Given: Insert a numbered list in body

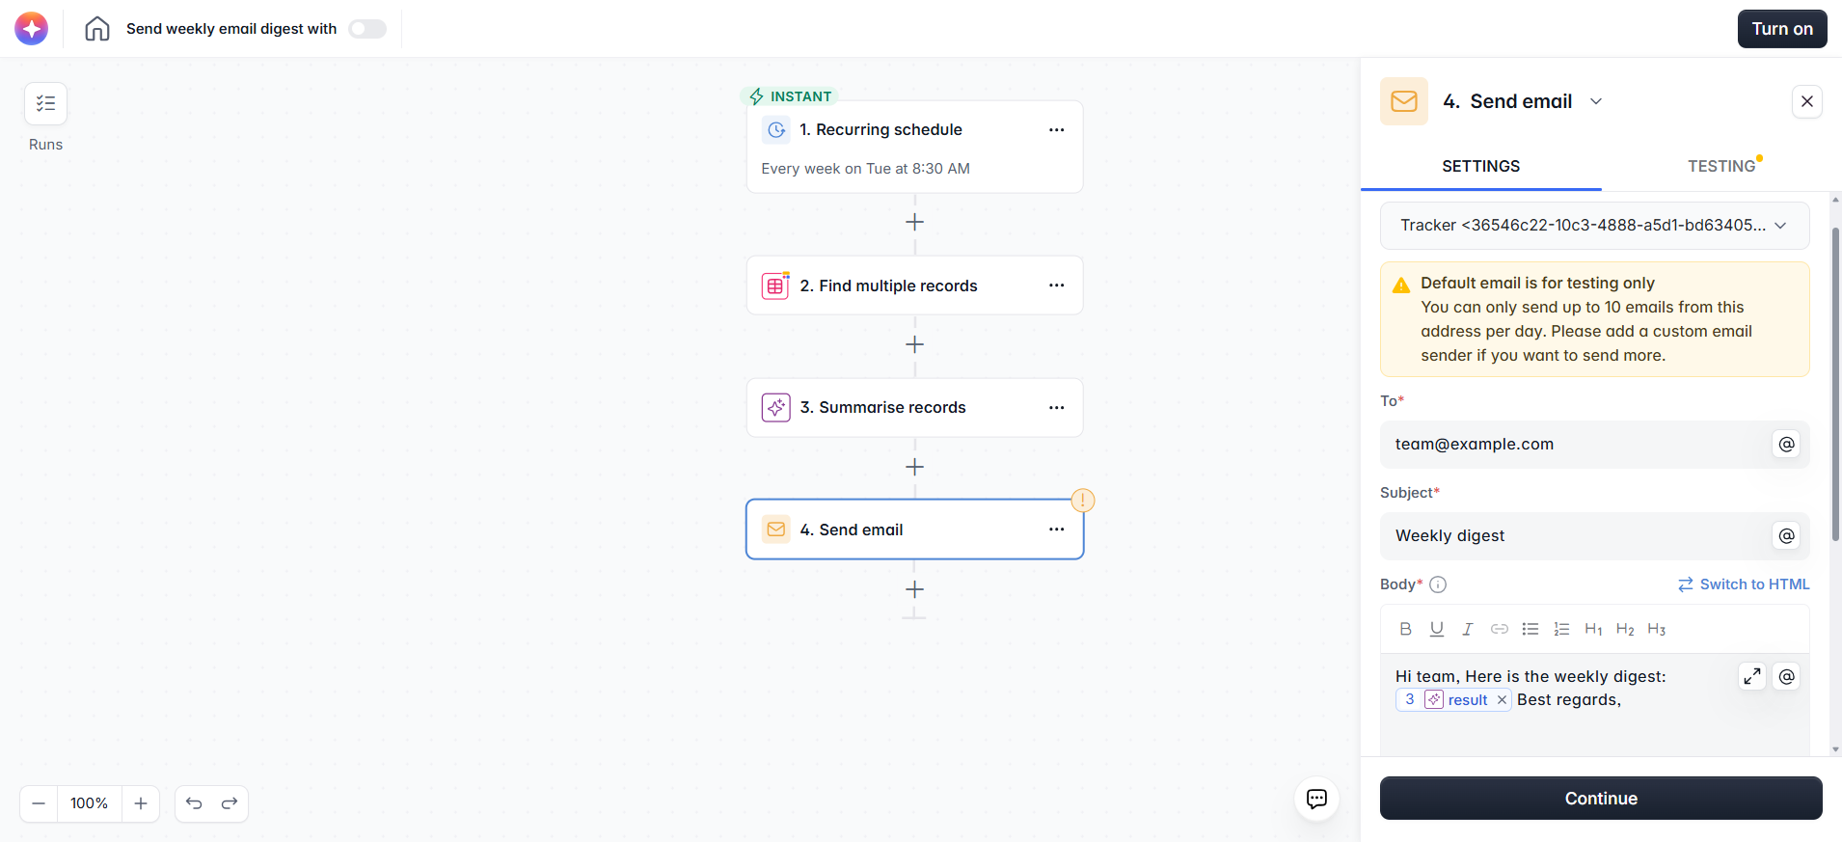Looking at the screenshot, I should [x=1562, y=629].
